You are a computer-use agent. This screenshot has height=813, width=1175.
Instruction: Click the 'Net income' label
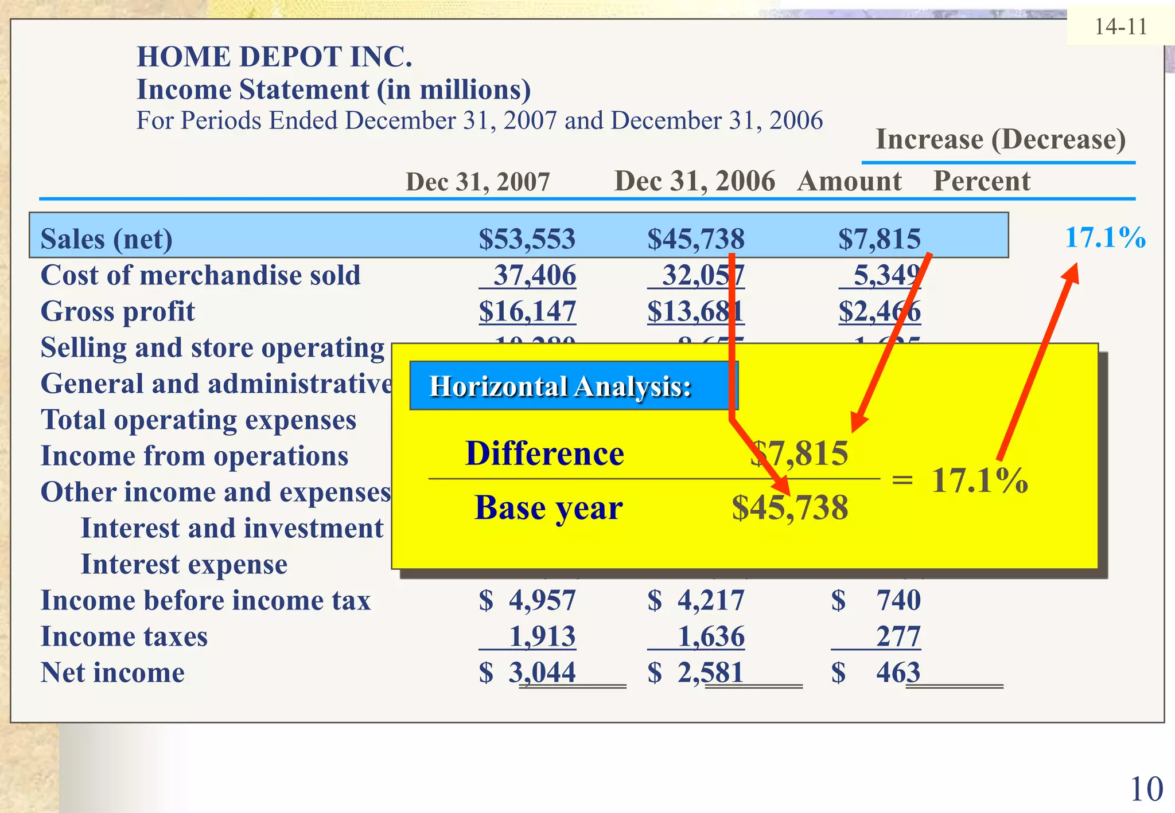click(x=112, y=673)
